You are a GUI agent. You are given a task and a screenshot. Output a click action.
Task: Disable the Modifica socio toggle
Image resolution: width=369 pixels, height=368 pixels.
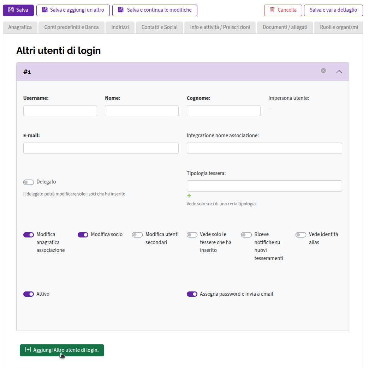pyautogui.click(x=83, y=235)
